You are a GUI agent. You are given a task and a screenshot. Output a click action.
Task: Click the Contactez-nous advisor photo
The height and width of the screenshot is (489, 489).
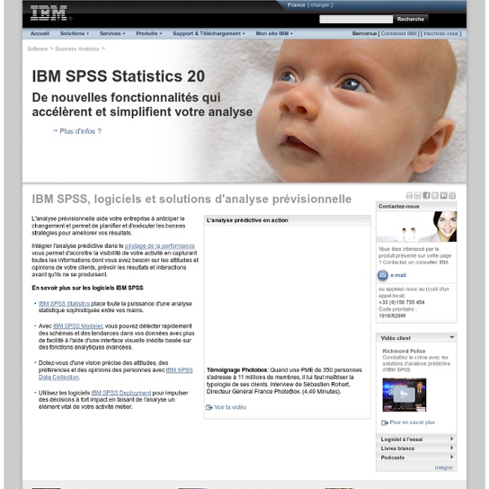click(416, 227)
